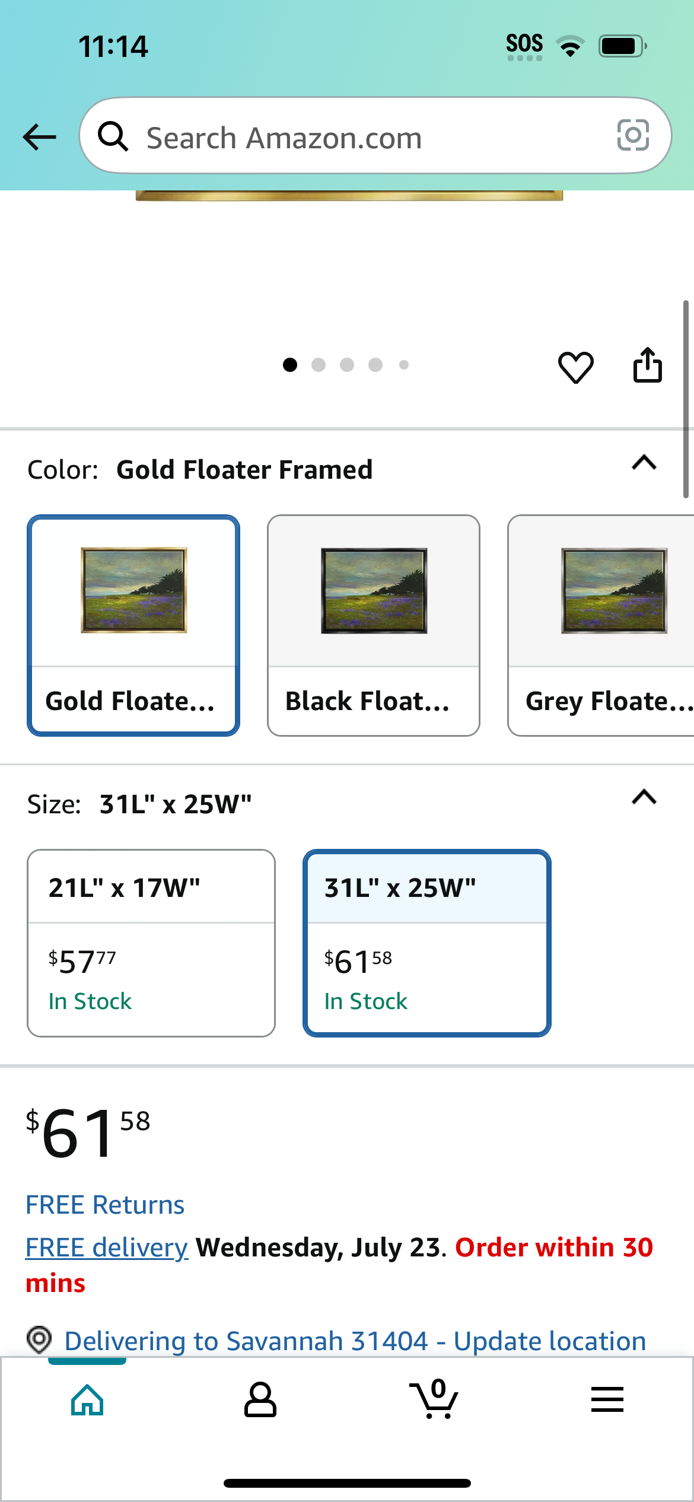The width and height of the screenshot is (694, 1502).
Task: Open the hamburger menu tab
Action: pyautogui.click(x=607, y=1399)
